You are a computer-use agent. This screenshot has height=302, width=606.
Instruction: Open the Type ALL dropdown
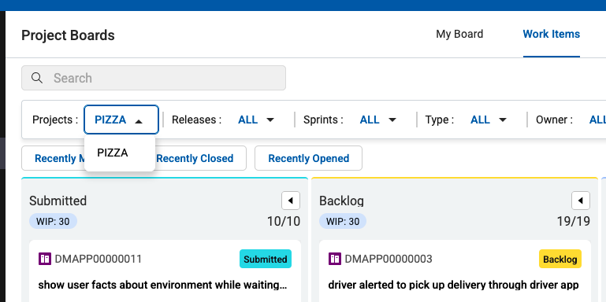coord(489,120)
